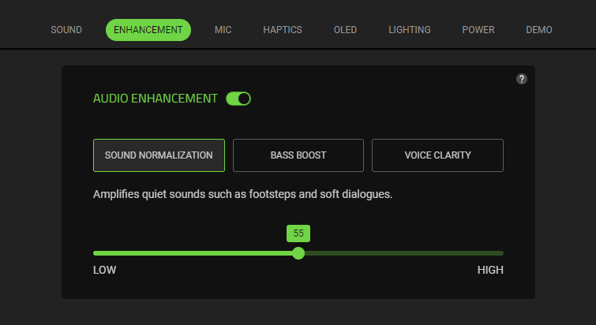Toggle the Audio Enhancement switch off
Viewport: 596px width, 325px height.
238,99
